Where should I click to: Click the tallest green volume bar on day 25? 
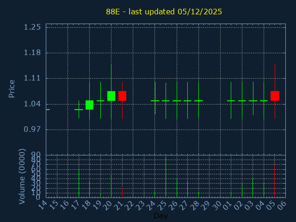point(166,177)
